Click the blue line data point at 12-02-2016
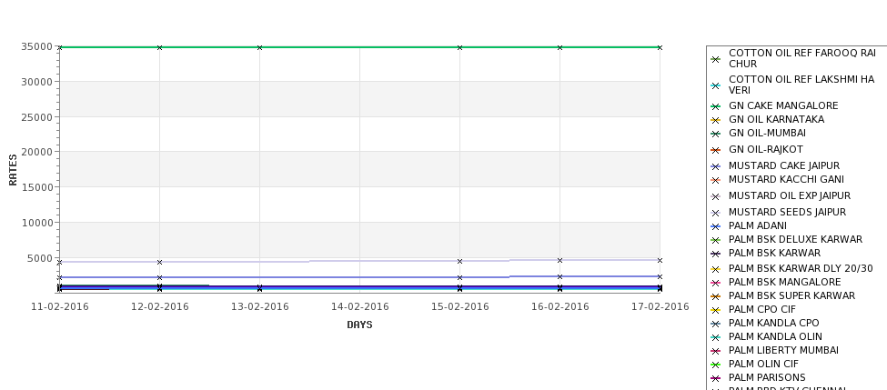This screenshot has height=390, width=887. [x=159, y=277]
